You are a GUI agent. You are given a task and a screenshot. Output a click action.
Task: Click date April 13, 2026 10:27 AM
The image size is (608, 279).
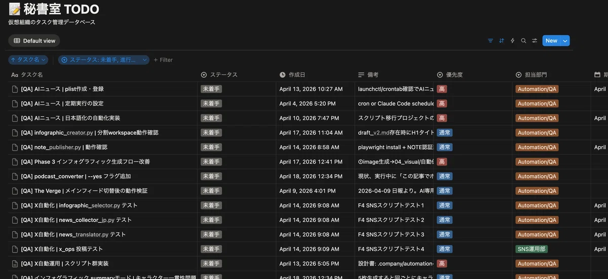tap(311, 89)
